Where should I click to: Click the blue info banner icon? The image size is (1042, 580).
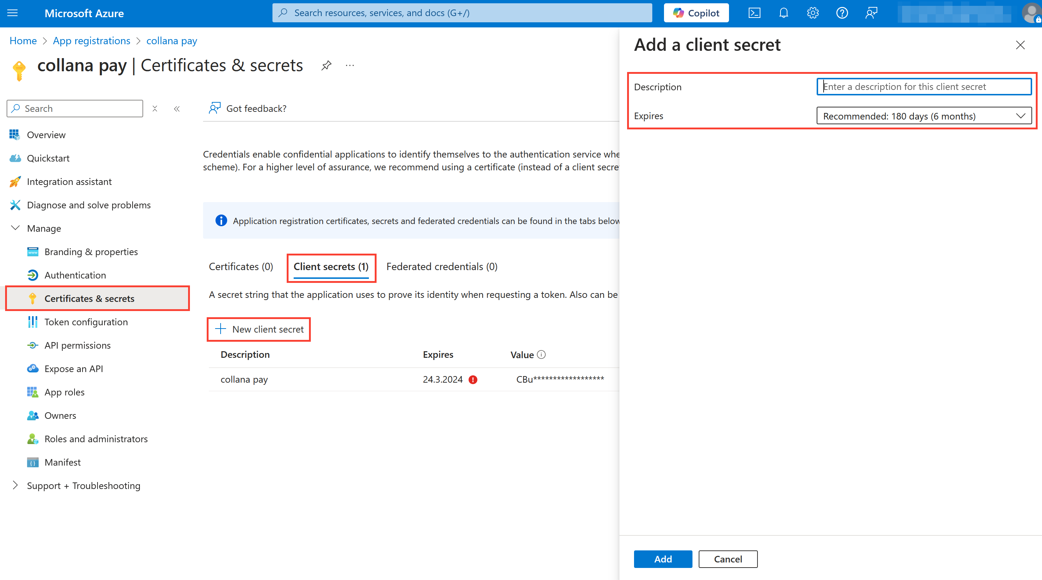tap(221, 221)
